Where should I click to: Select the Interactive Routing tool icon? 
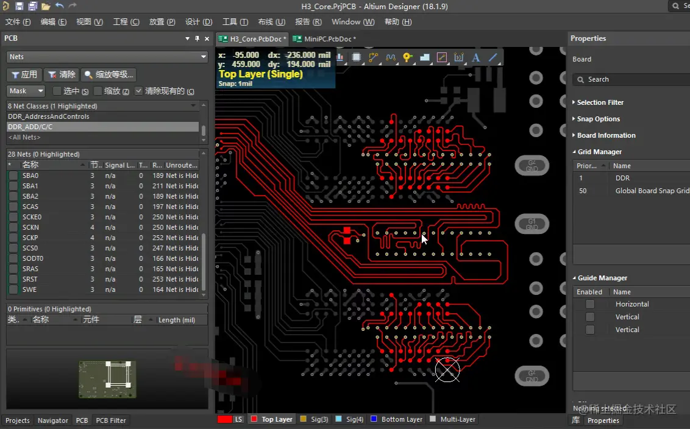point(373,57)
